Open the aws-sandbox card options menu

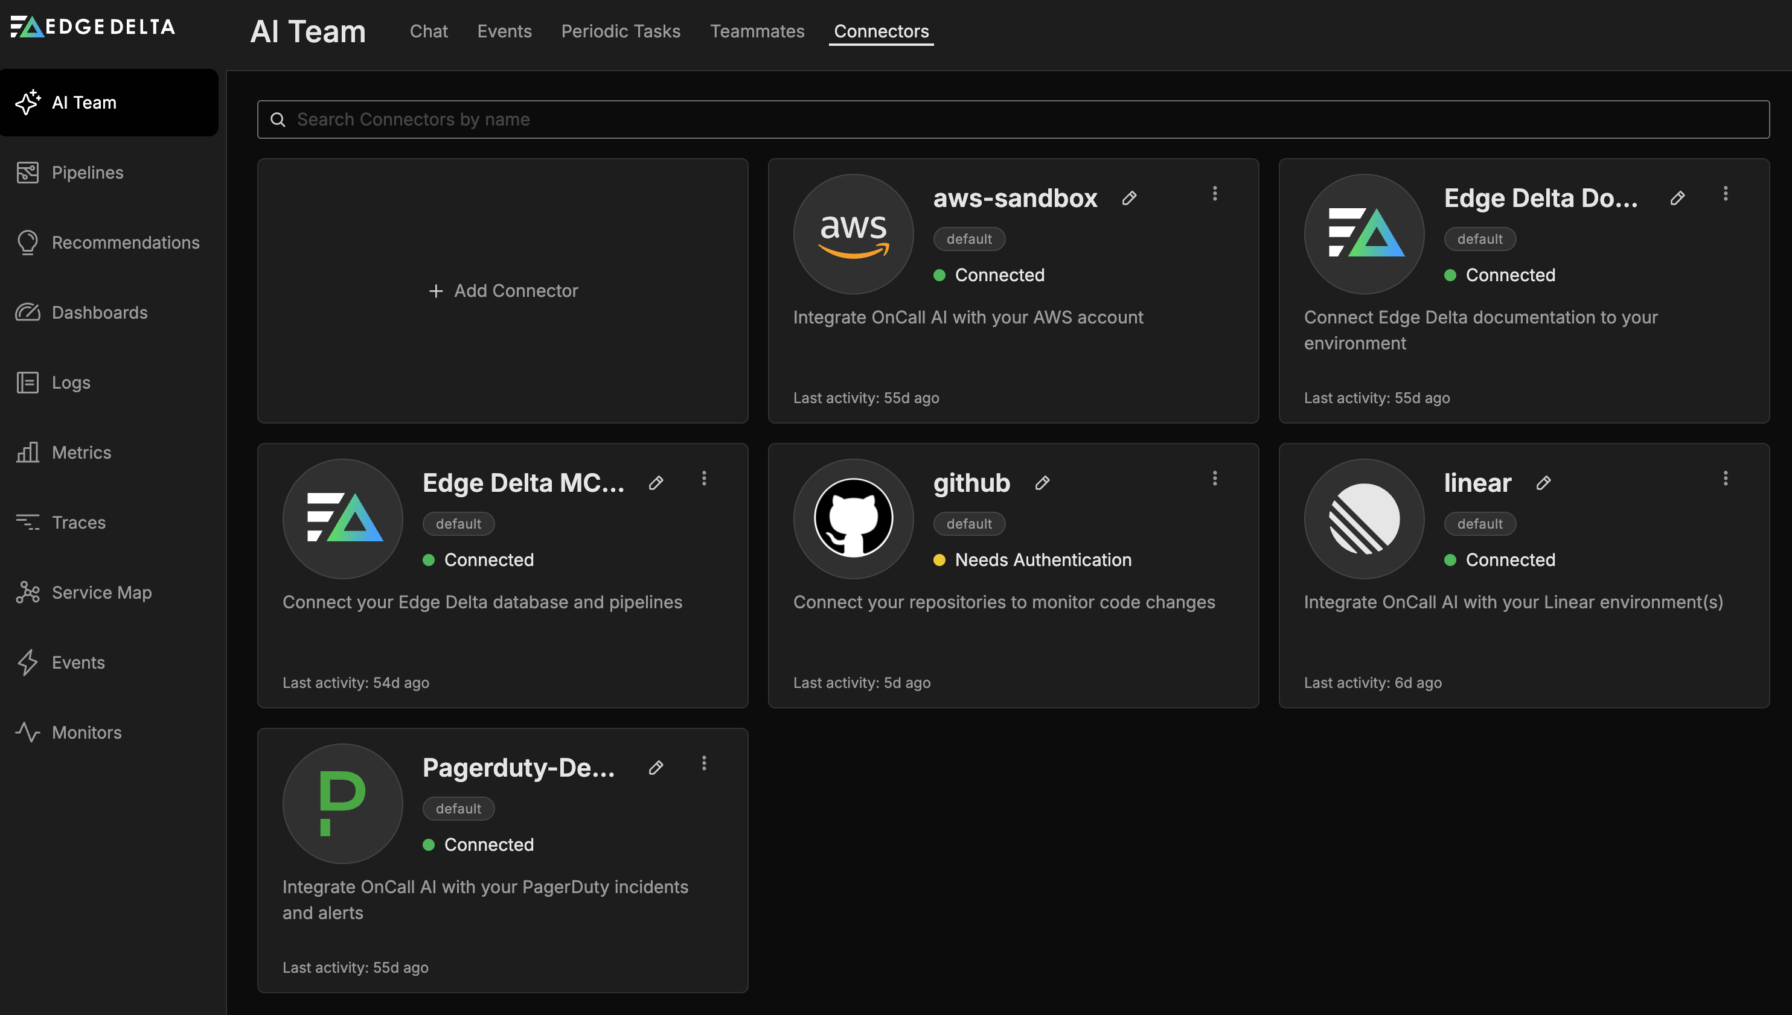tap(1215, 193)
